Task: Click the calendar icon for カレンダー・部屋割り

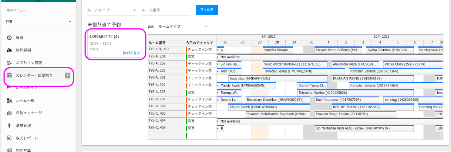Action: [x=10, y=75]
